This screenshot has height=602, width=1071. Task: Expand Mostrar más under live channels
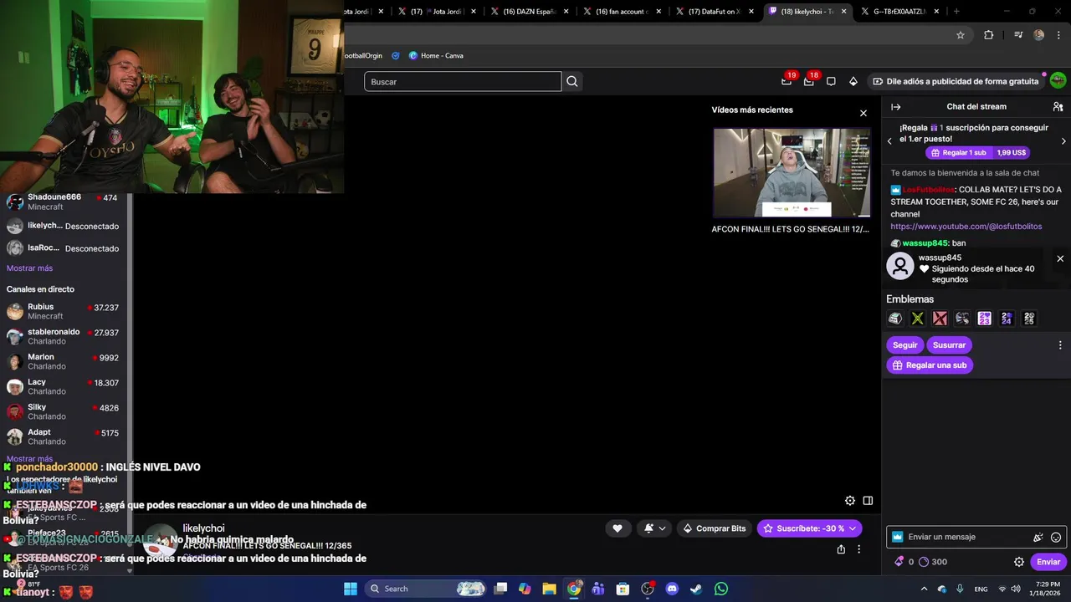29,459
